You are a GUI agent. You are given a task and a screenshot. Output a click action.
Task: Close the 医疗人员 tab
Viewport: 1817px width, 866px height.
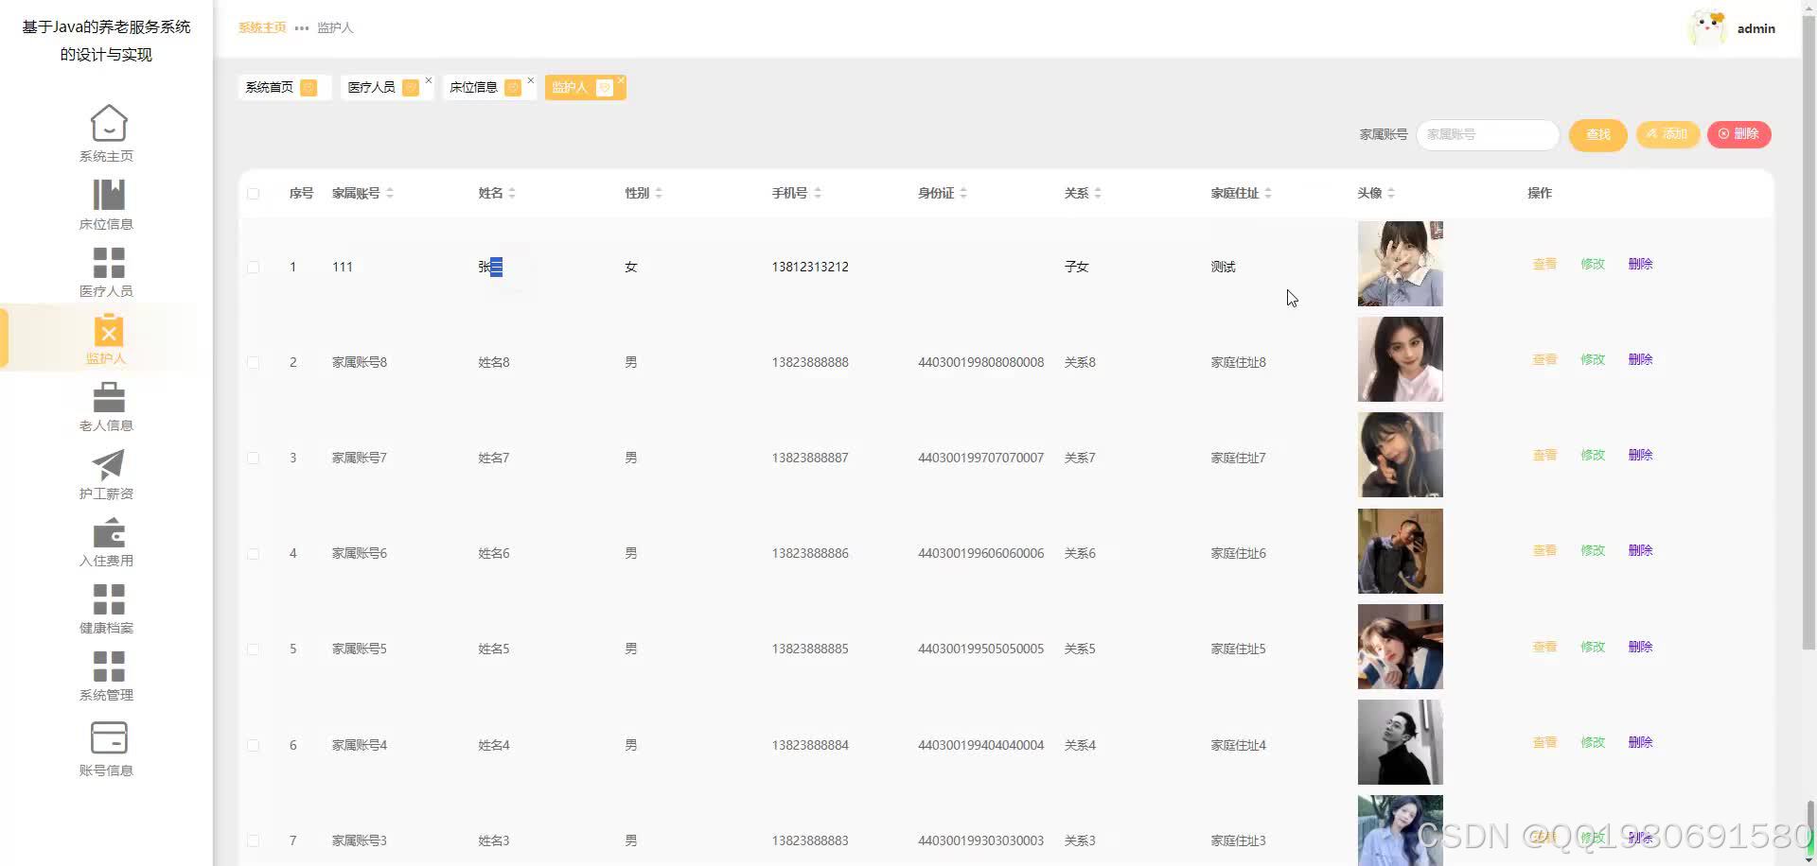[429, 80]
